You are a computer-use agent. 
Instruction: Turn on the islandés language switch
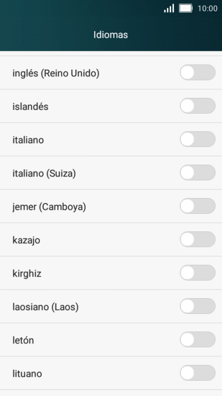click(198, 106)
